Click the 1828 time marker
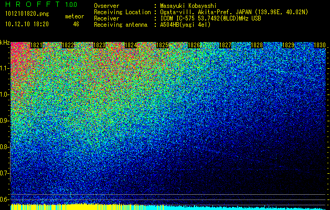The image size is (330, 210). pos(257,45)
